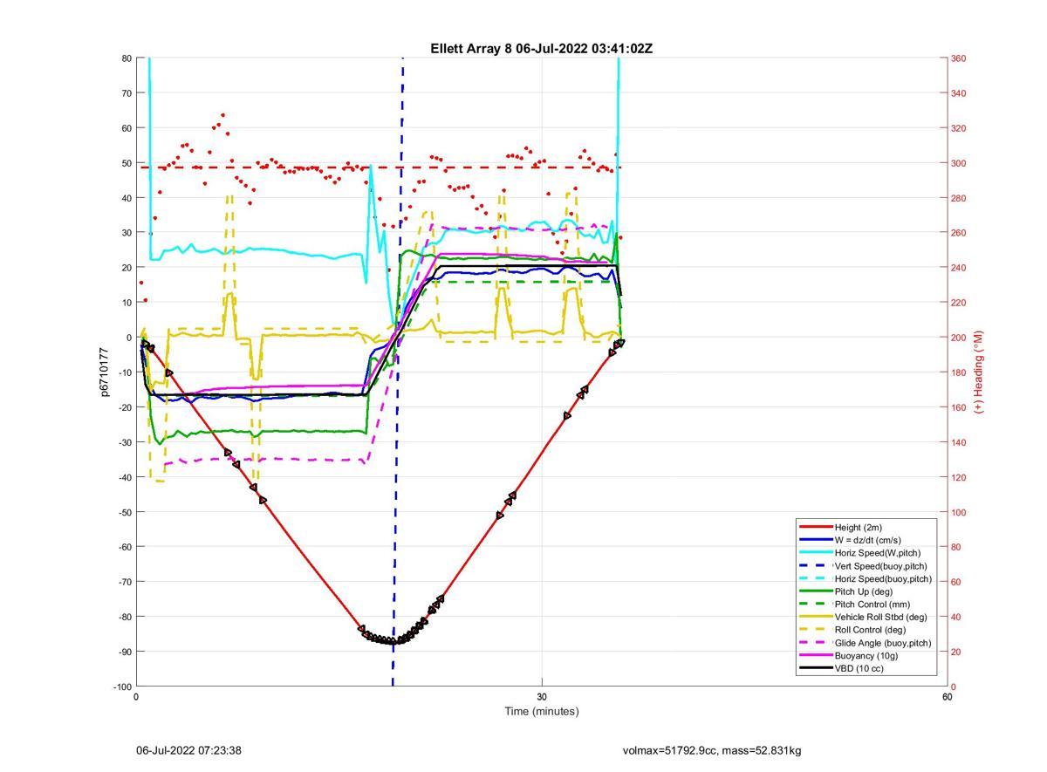
Task: Click the left y-axis label 'p6710177'
Action: click(x=105, y=372)
